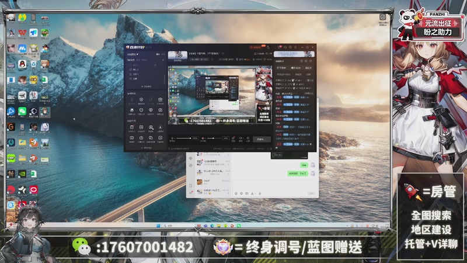Viewport: 467px width, 263px height.
Task: Open the WeChat hamburger menu icon
Action: [190, 193]
